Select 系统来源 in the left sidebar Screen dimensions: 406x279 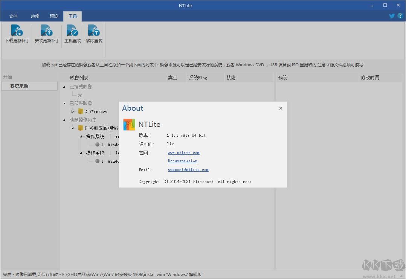[x=29, y=86]
